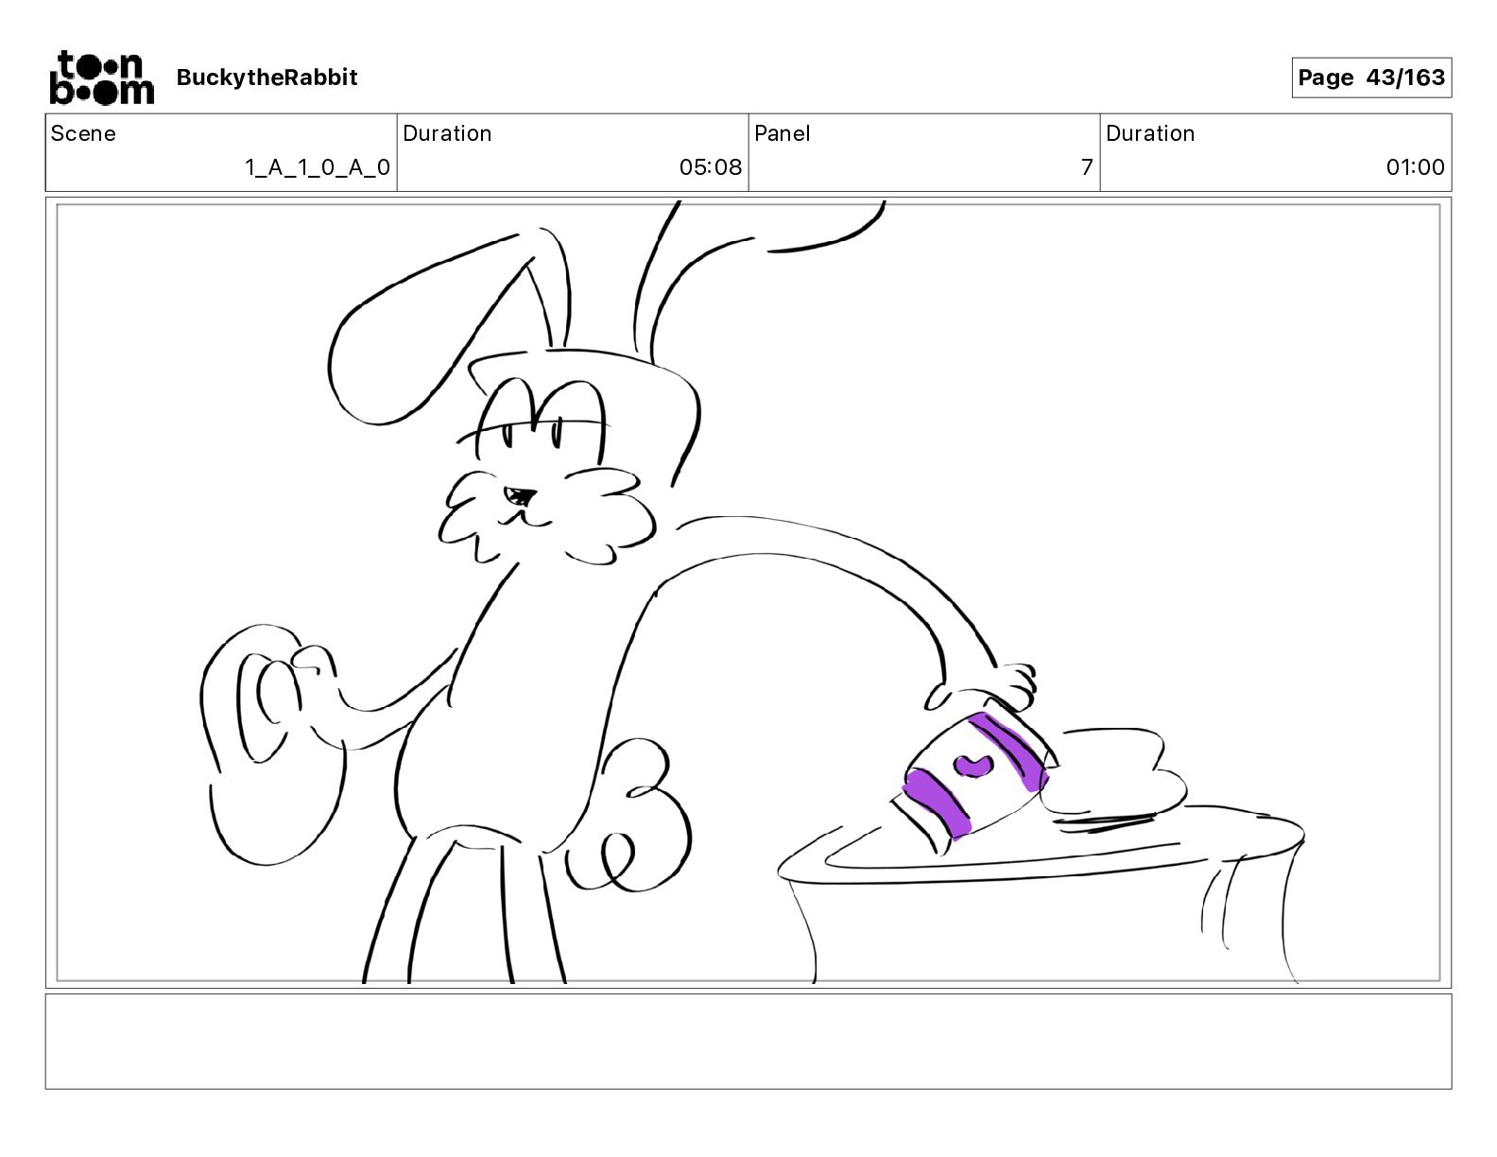Viewport: 1497px width, 1157px height.
Task: Select panel number 7
Action: tap(1087, 167)
